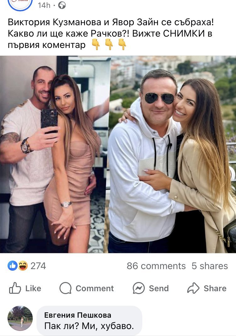Viewport: 236px width, 336px height.
Task: Open the 14h post timestamp
Action: click(x=44, y=5)
